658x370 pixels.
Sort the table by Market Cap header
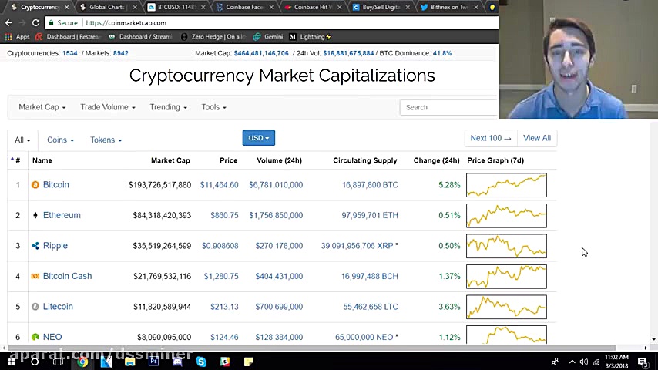170,160
